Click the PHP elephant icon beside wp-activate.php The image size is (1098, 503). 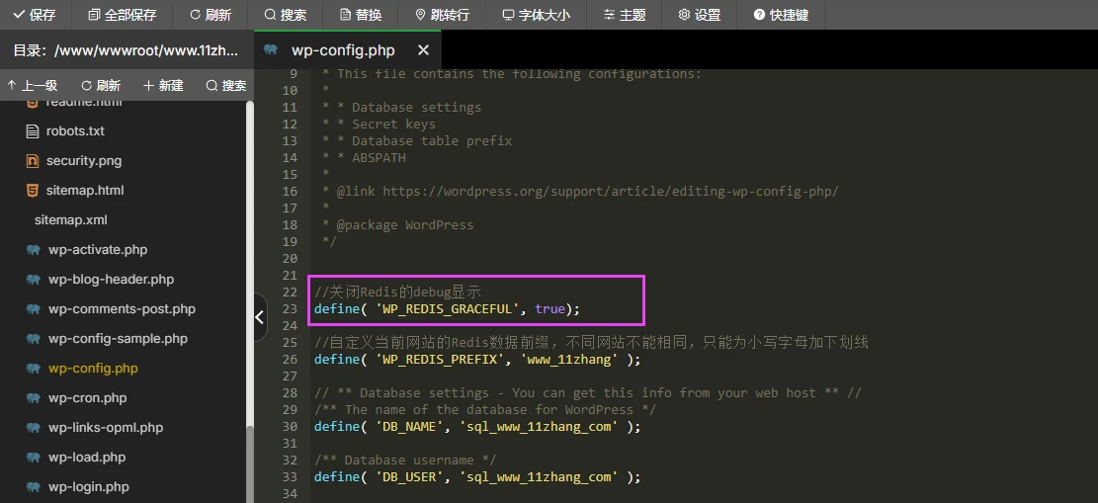point(33,249)
